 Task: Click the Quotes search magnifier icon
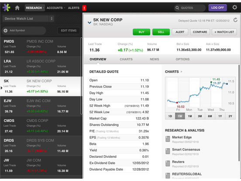177,8
